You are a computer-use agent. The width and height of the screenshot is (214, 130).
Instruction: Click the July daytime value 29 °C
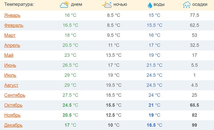[70, 75]
